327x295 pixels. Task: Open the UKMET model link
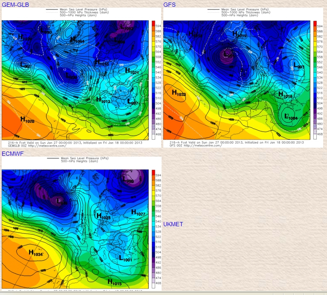click(173, 224)
